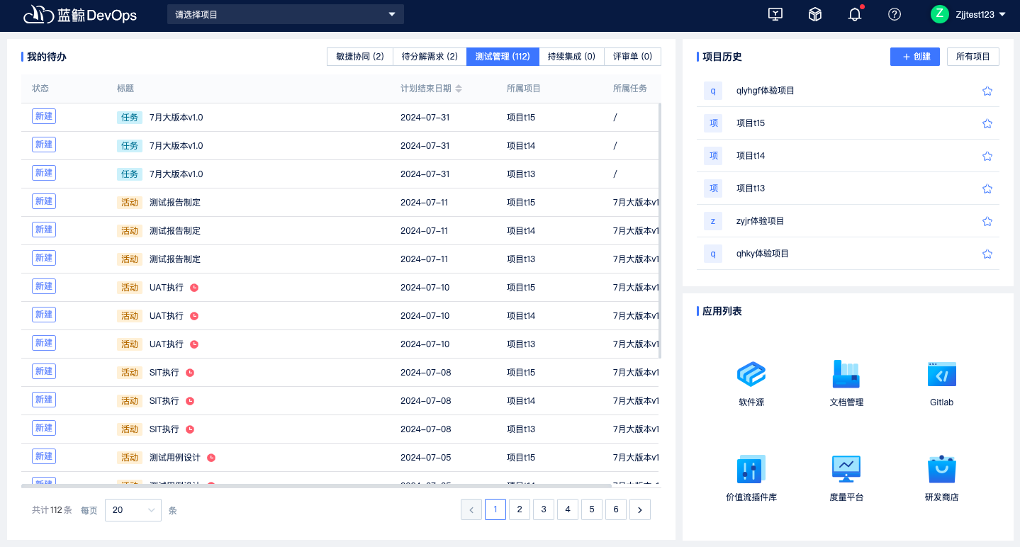
Task: Click overdue clock icon on first SIT执行 row
Action: [190, 373]
